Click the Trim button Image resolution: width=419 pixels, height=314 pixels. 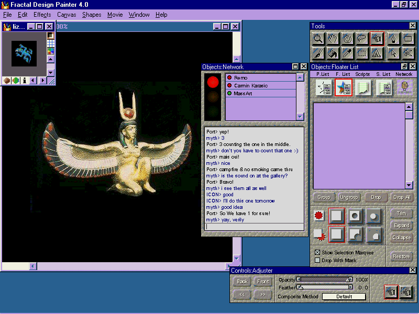tap(401, 214)
